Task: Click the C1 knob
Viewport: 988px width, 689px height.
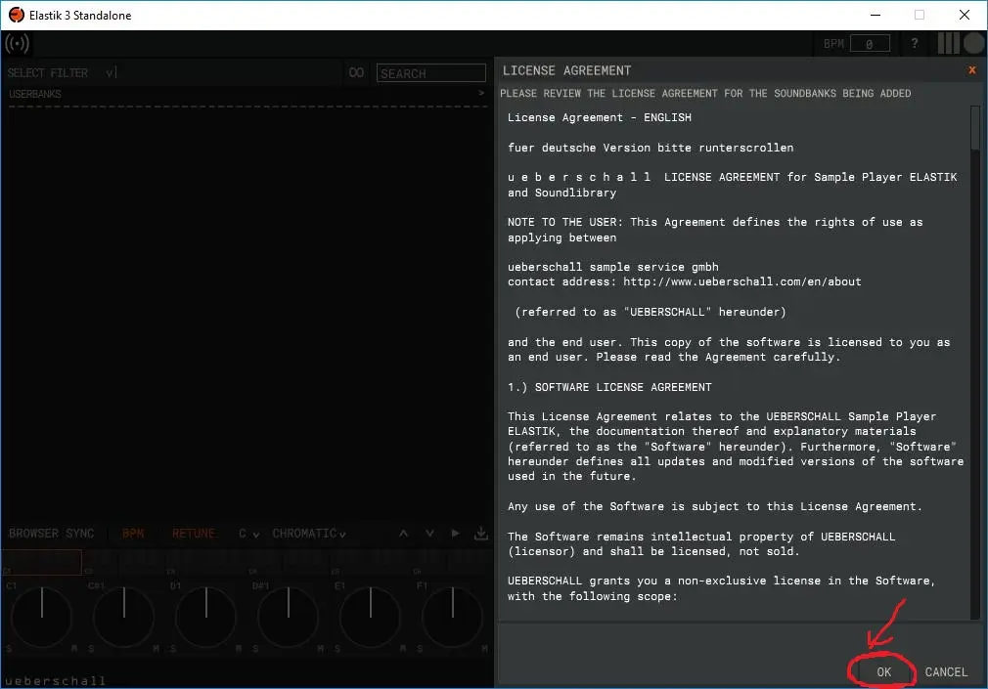Action: (42, 618)
